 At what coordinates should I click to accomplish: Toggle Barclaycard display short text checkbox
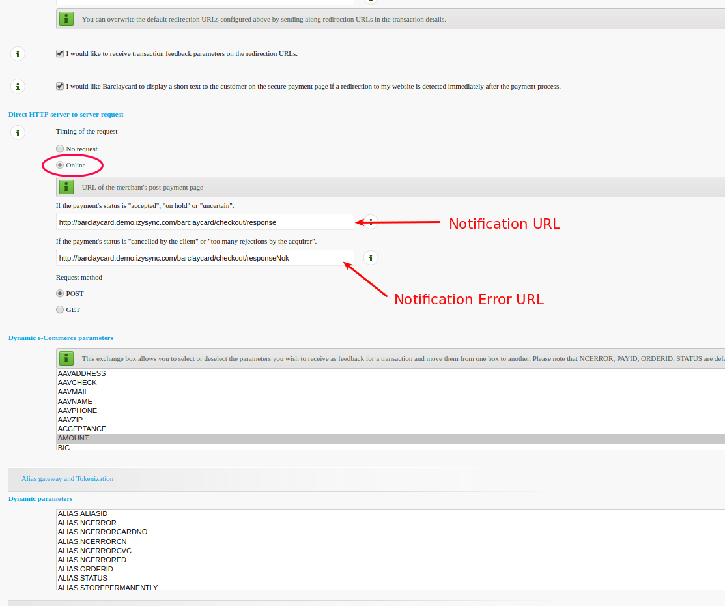coord(60,86)
